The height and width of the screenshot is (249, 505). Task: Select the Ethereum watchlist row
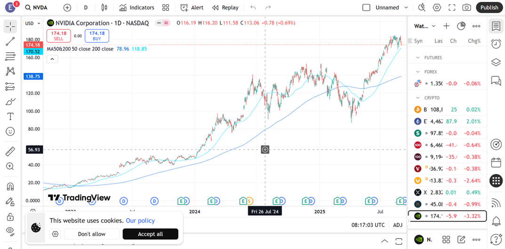tap(448, 121)
